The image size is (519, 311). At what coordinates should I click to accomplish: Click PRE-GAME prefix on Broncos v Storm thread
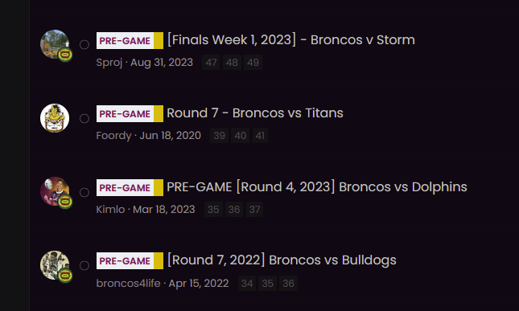(130, 41)
